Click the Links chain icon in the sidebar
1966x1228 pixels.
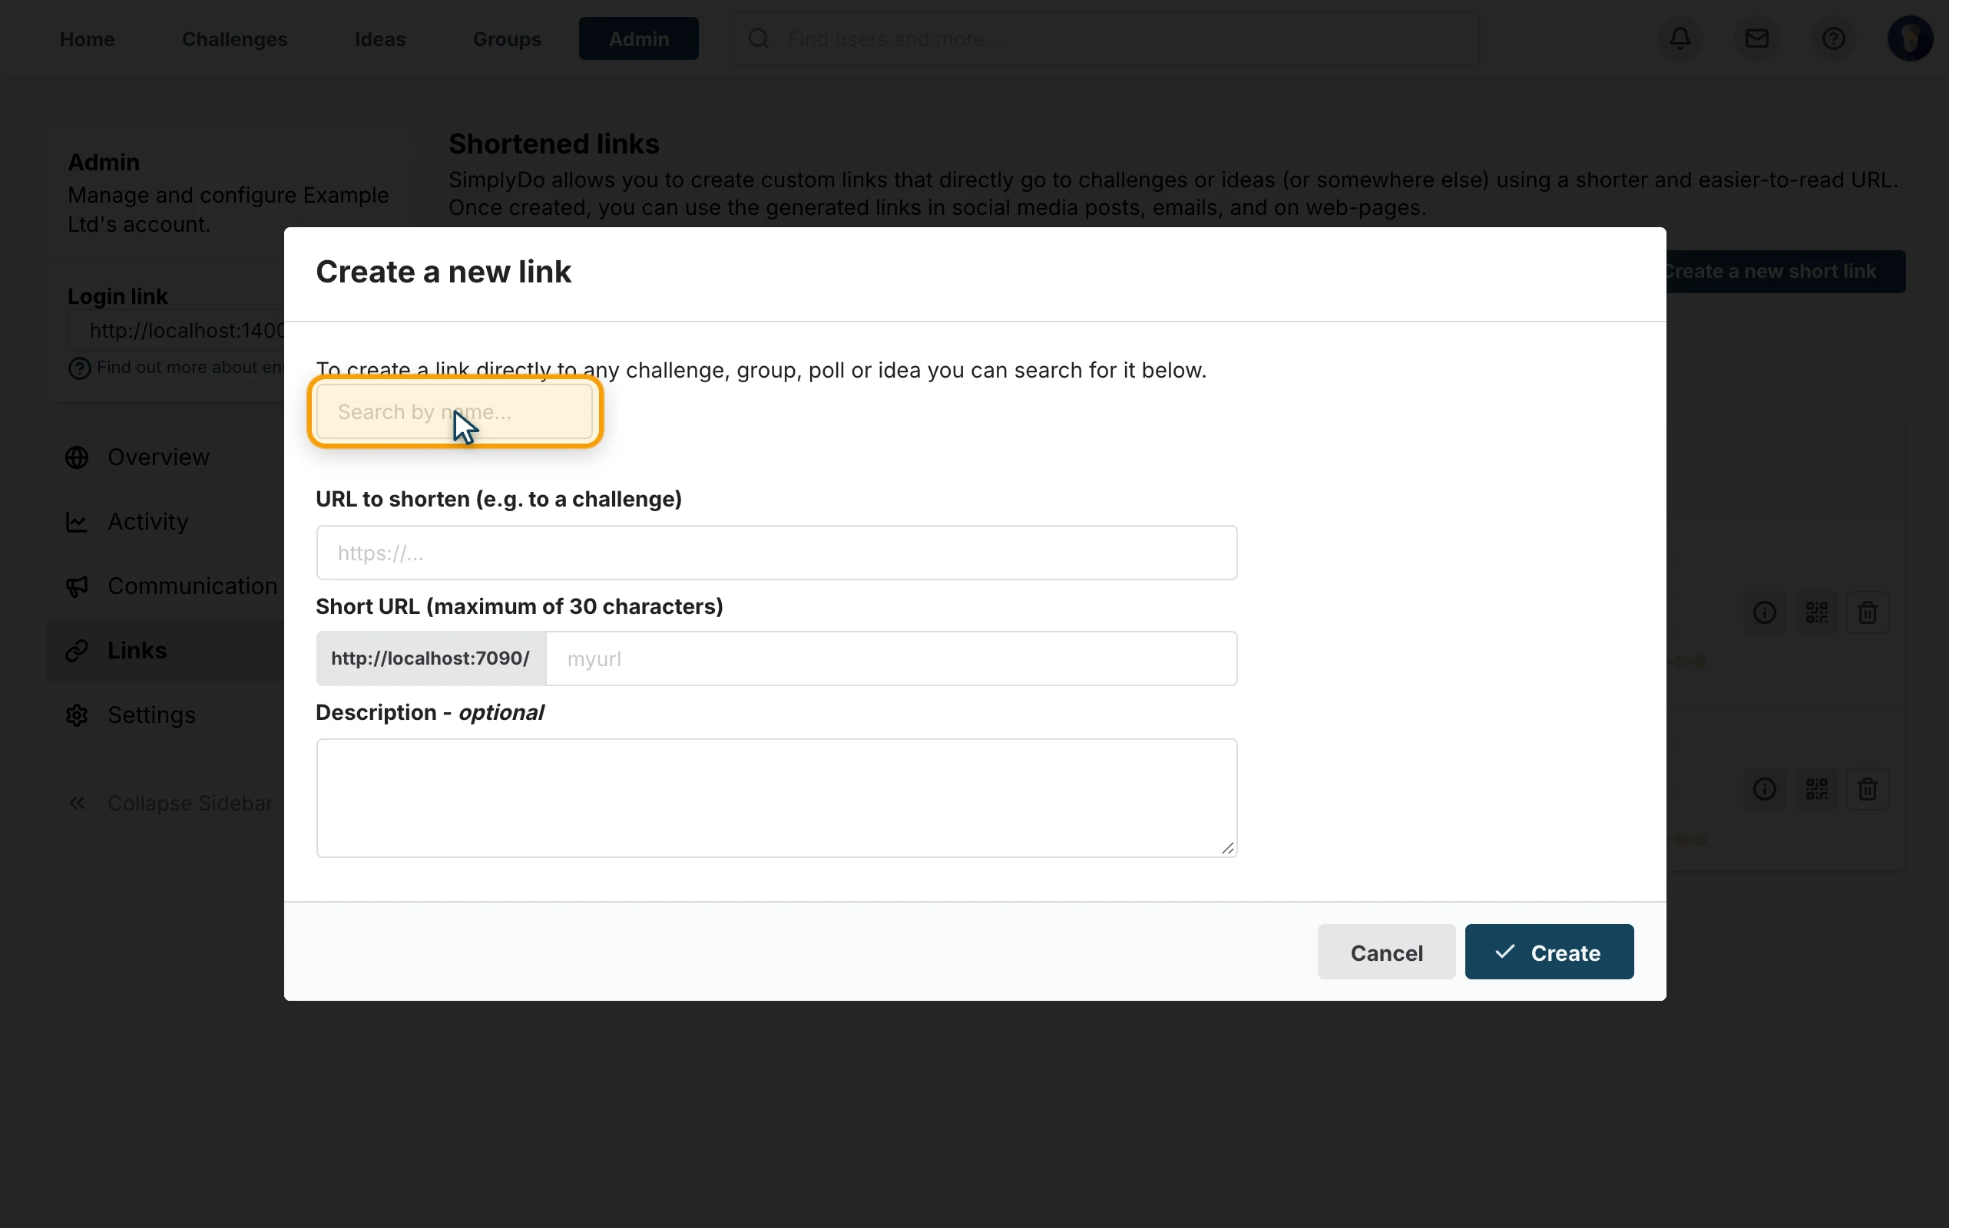click(77, 651)
